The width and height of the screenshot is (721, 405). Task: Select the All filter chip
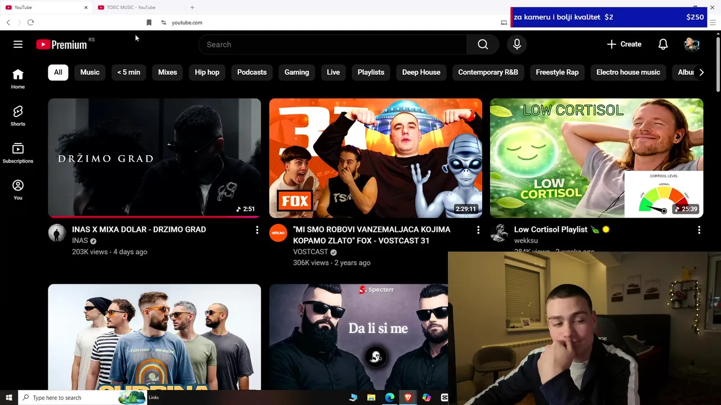(58, 72)
